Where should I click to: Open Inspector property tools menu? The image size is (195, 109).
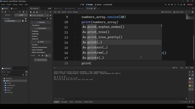pyautogui.click(x=51, y=18)
